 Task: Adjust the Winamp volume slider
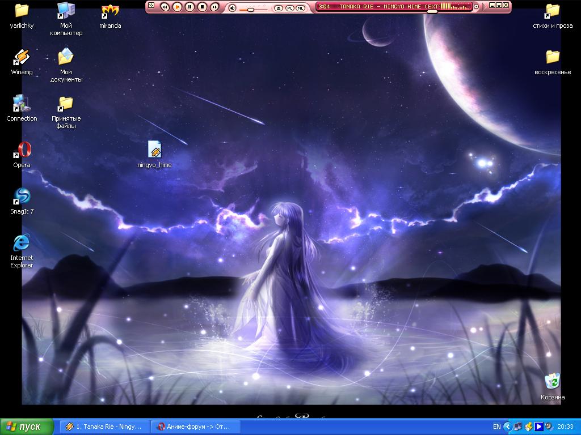point(250,10)
